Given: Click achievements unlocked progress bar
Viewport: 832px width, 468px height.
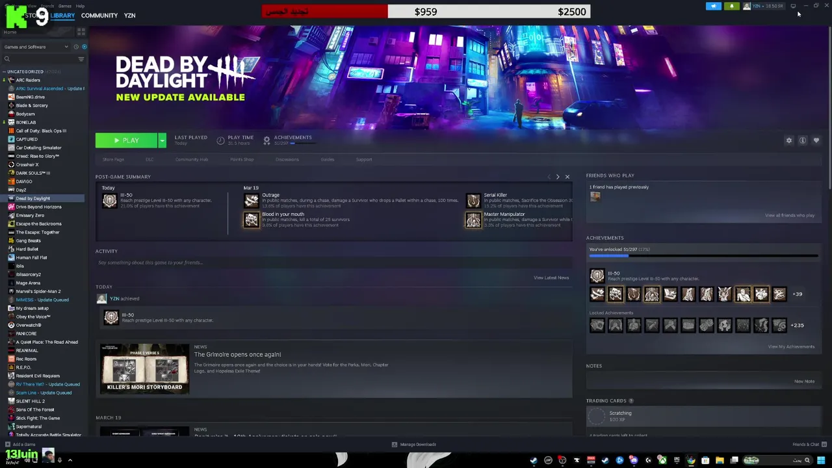Looking at the screenshot, I should (703, 256).
